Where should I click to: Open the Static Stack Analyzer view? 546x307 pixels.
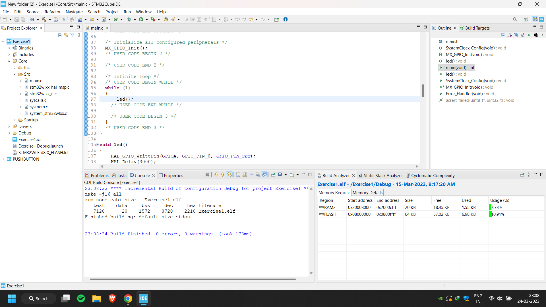point(380,175)
